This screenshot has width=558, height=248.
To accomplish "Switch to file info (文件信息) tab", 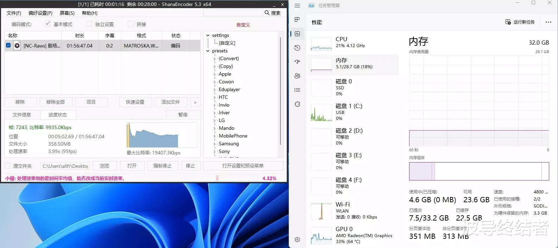I will (22, 115).
